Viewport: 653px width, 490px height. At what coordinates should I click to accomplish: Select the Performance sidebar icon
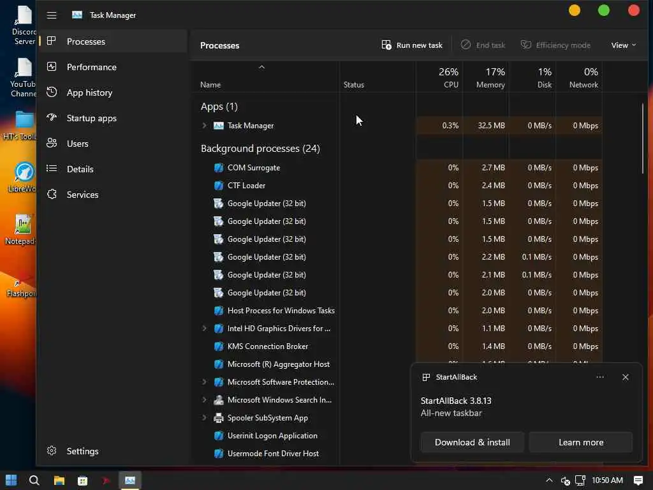52,66
